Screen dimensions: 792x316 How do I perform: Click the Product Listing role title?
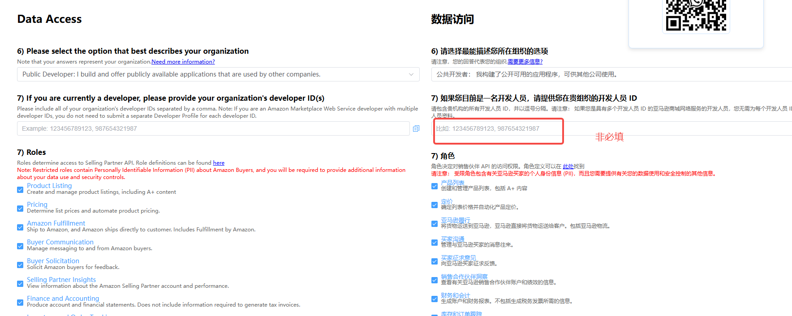pos(49,186)
